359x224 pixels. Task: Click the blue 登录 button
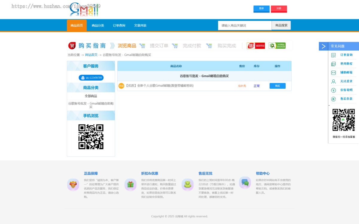pyautogui.click(x=261, y=9)
